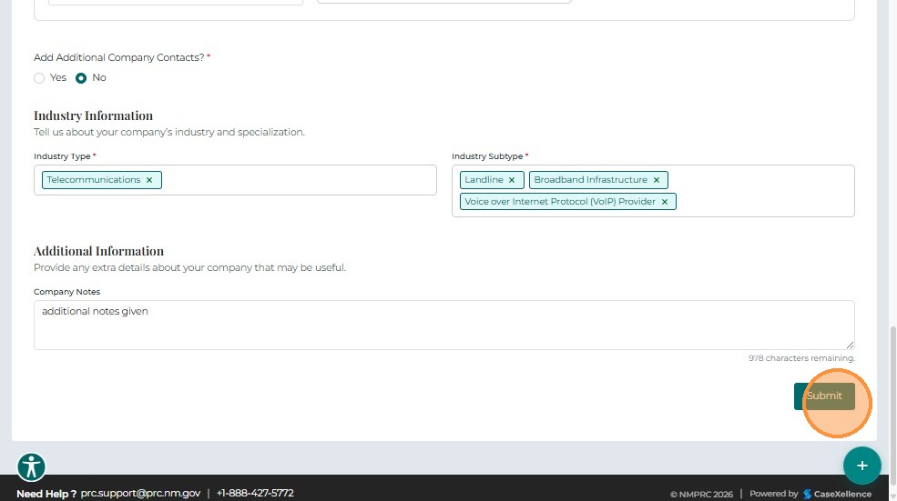Remove the Landline subtype tag
The width and height of the screenshot is (897, 501).
click(512, 180)
